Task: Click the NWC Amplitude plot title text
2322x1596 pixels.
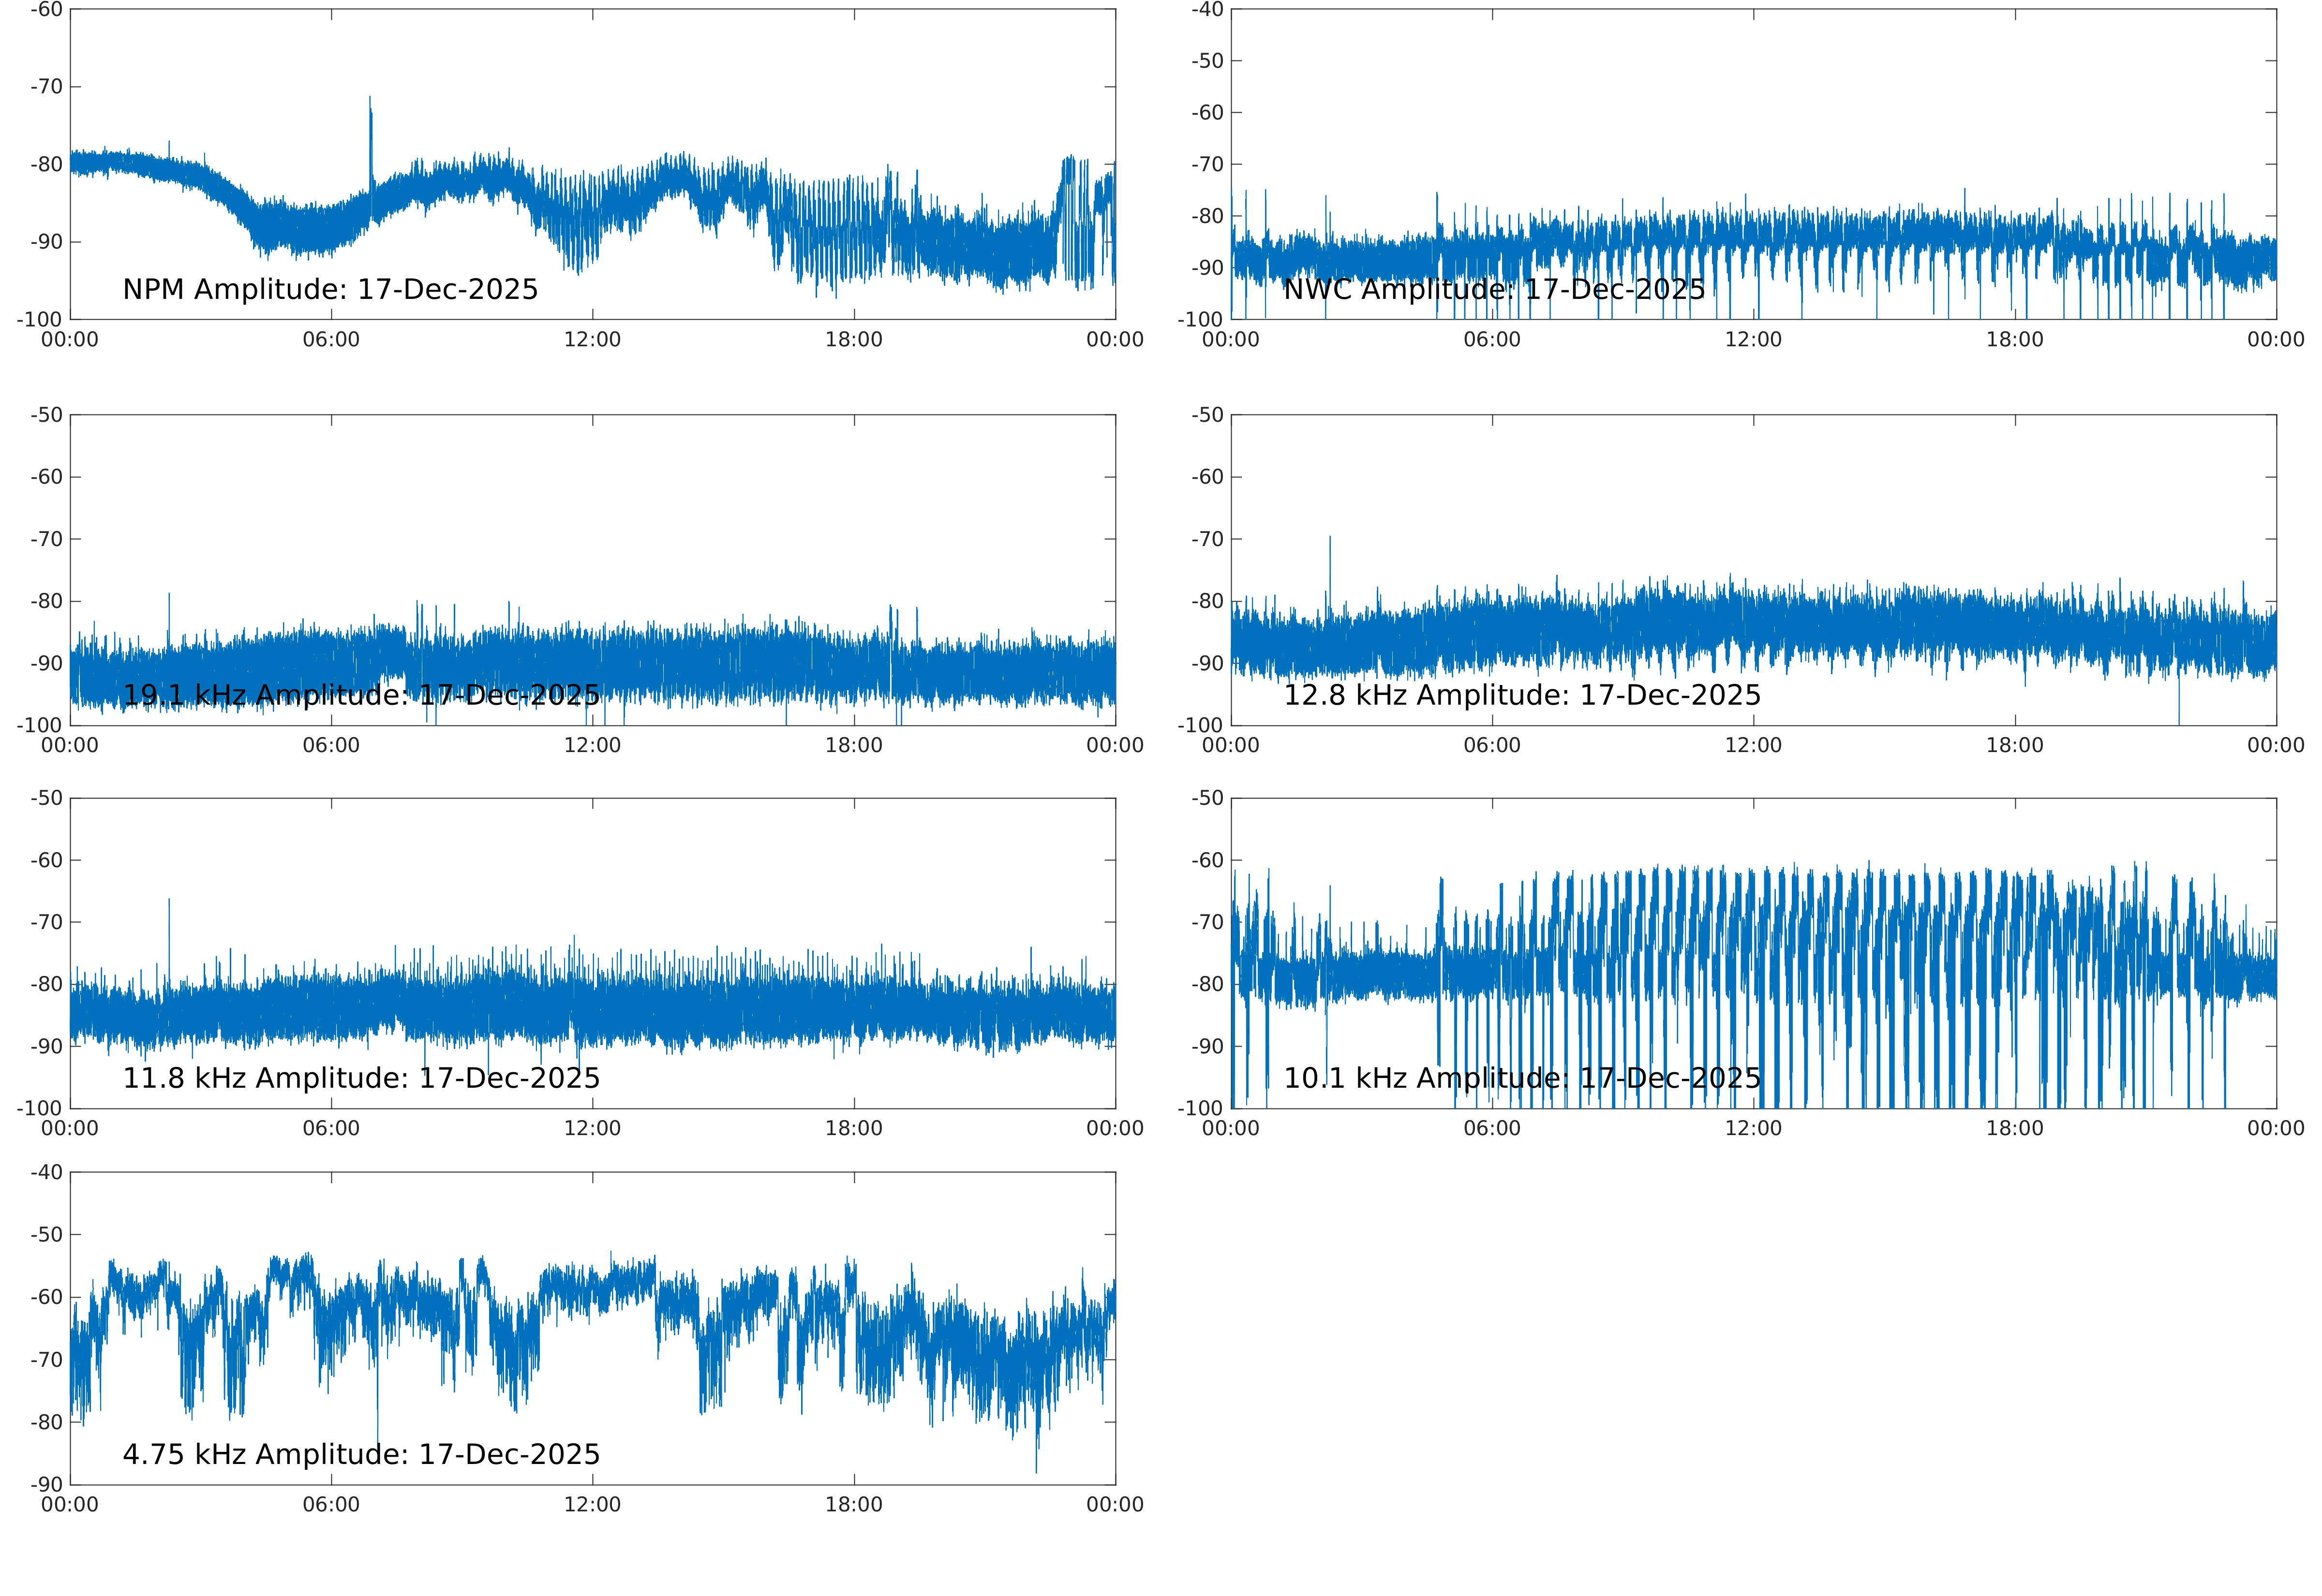Action: point(1493,290)
